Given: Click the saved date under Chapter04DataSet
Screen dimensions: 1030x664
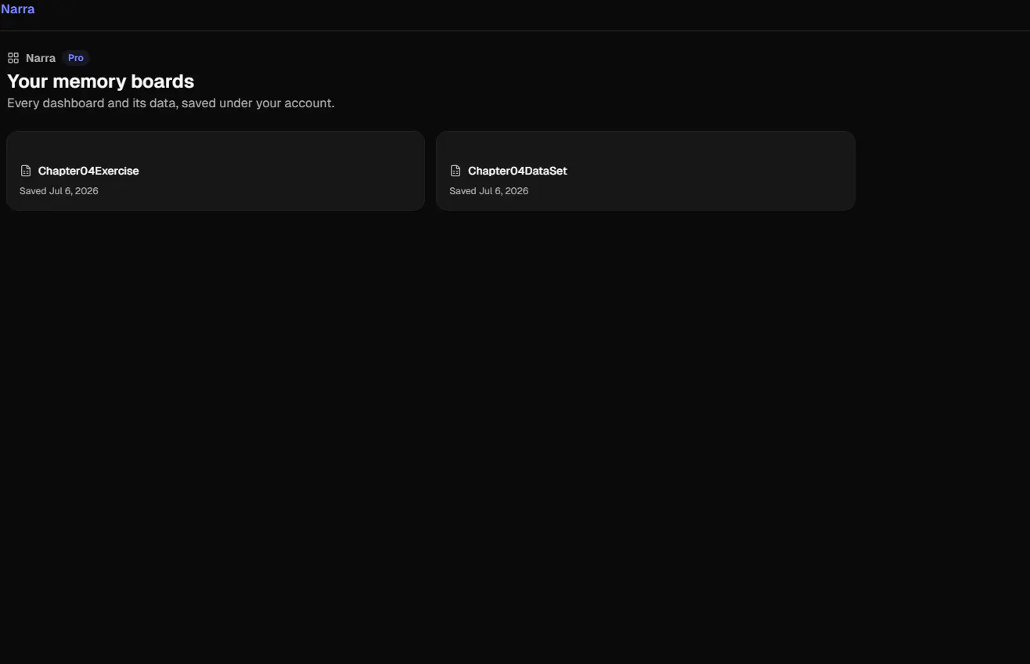Looking at the screenshot, I should tap(488, 191).
